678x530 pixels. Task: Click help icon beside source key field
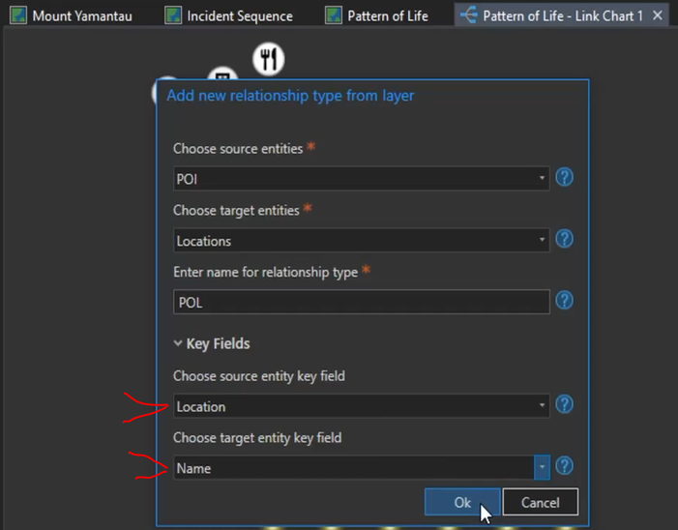point(565,405)
